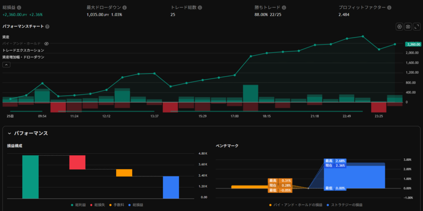The width and height of the screenshot is (423, 211).
Task: Toggle 資産増加幅・ドローダウン legend item
Action: click(x=23, y=57)
